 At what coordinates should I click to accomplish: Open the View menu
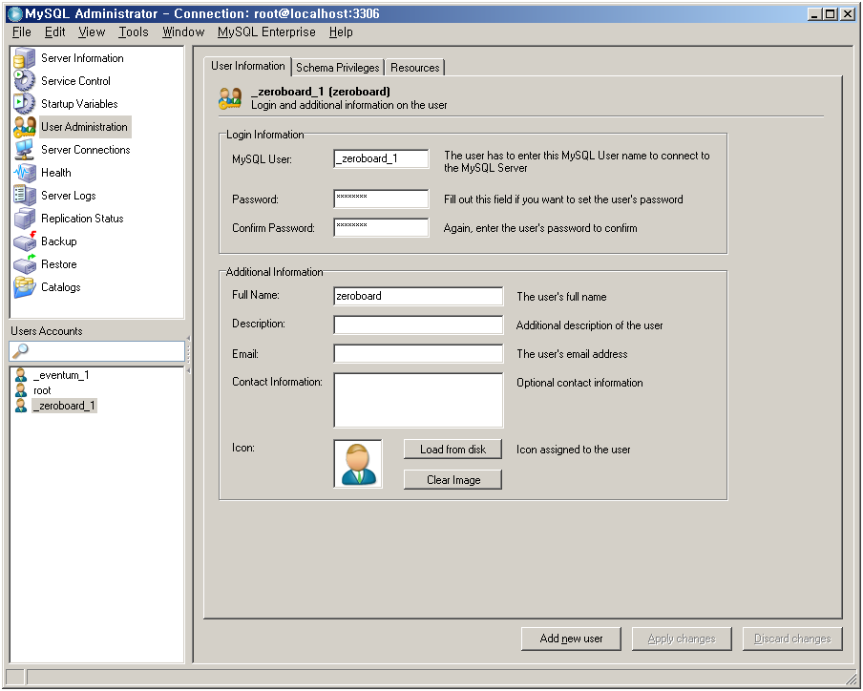pos(92,31)
